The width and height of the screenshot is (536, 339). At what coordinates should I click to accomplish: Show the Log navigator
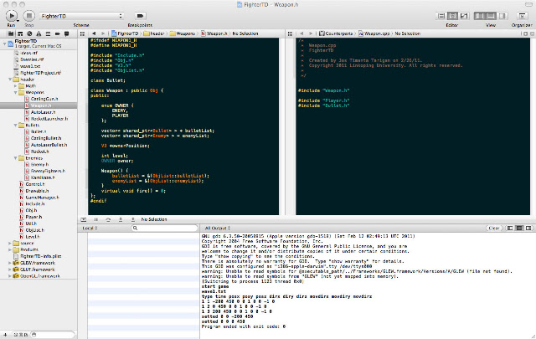click(66, 33)
